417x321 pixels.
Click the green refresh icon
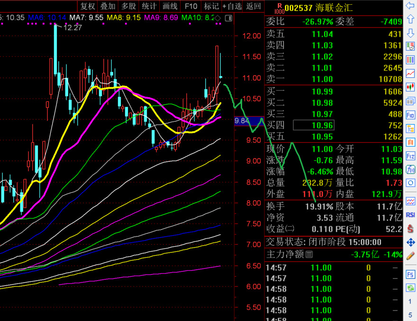point(410,288)
